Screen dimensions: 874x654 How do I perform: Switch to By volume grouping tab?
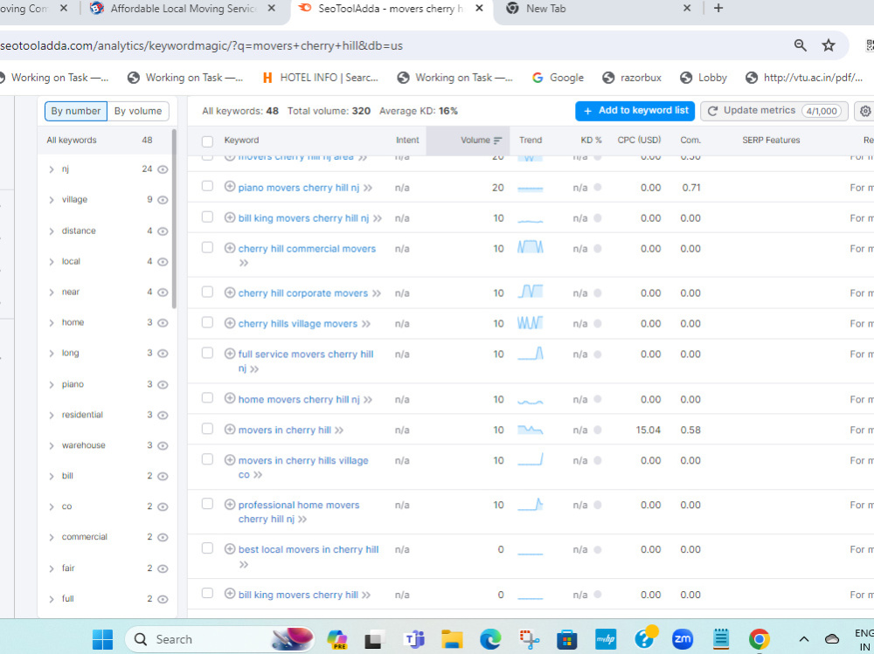point(138,111)
